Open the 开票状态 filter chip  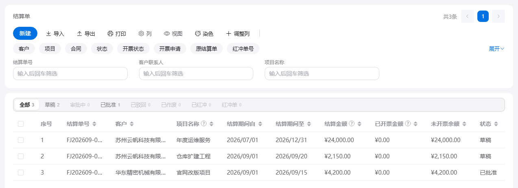[133, 49]
